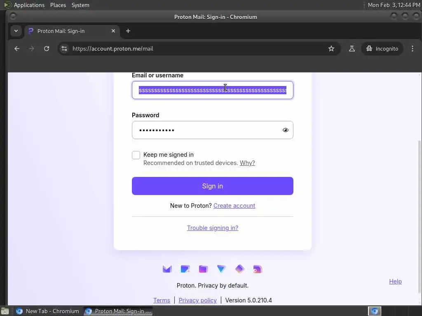Click the Why? link
Image resolution: width=422 pixels, height=316 pixels.
point(247,163)
